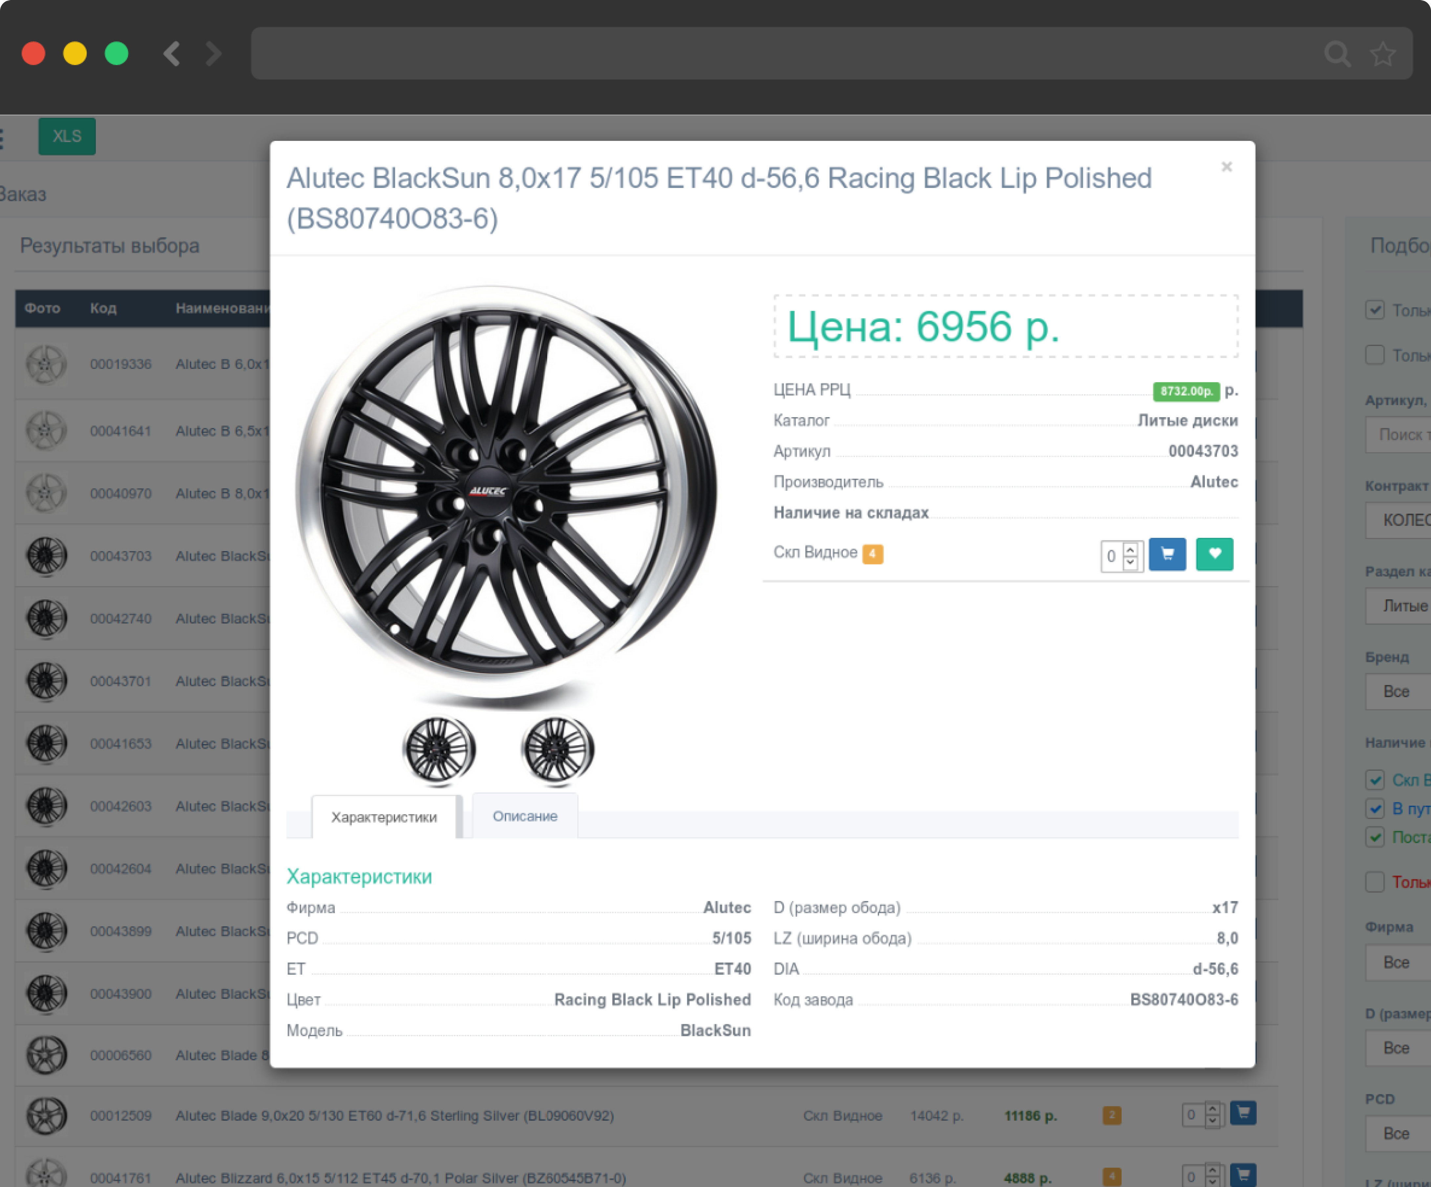Open wheel photo for row 00040970
1431x1187 pixels.
[x=46, y=493]
